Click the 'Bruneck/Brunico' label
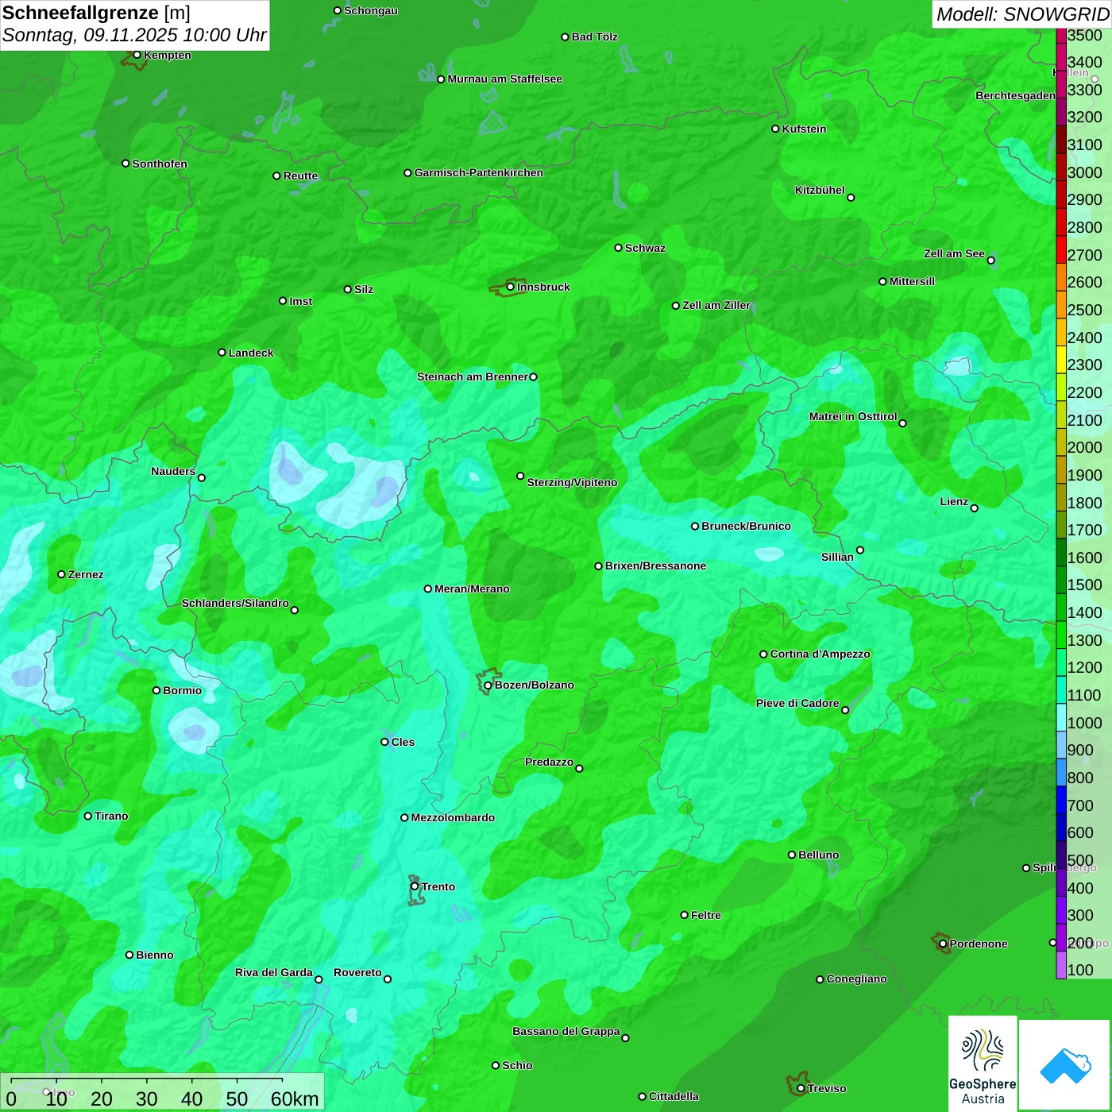This screenshot has width=1112, height=1112. pos(746,526)
